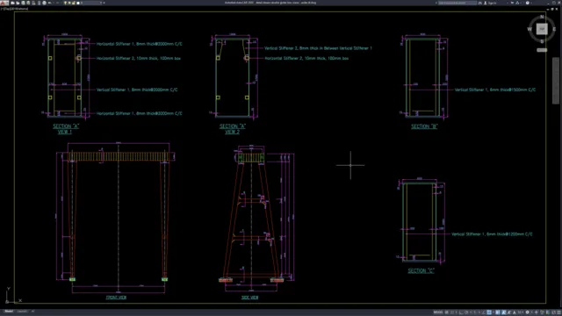The height and width of the screenshot is (316, 562).
Task: Open the Help dropdown arrow
Action: coord(531,3)
